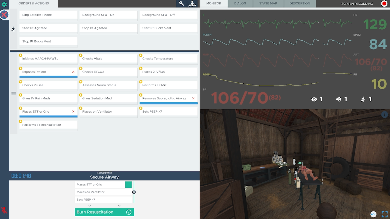Toggle the speaker sound indicator on monitor
The height and width of the screenshot is (219, 390).
click(x=339, y=99)
